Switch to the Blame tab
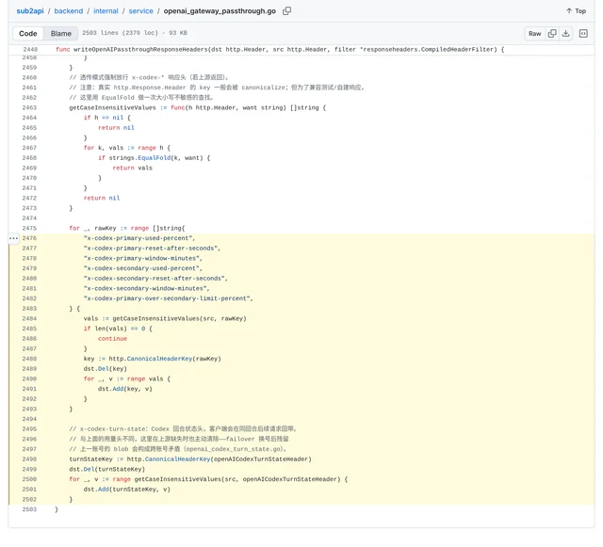Viewport: 603px width, 547px height. 60,34
